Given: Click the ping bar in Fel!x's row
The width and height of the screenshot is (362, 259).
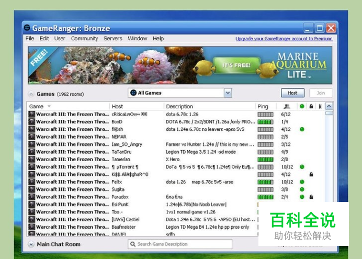Looking at the screenshot, I should click(x=266, y=182).
